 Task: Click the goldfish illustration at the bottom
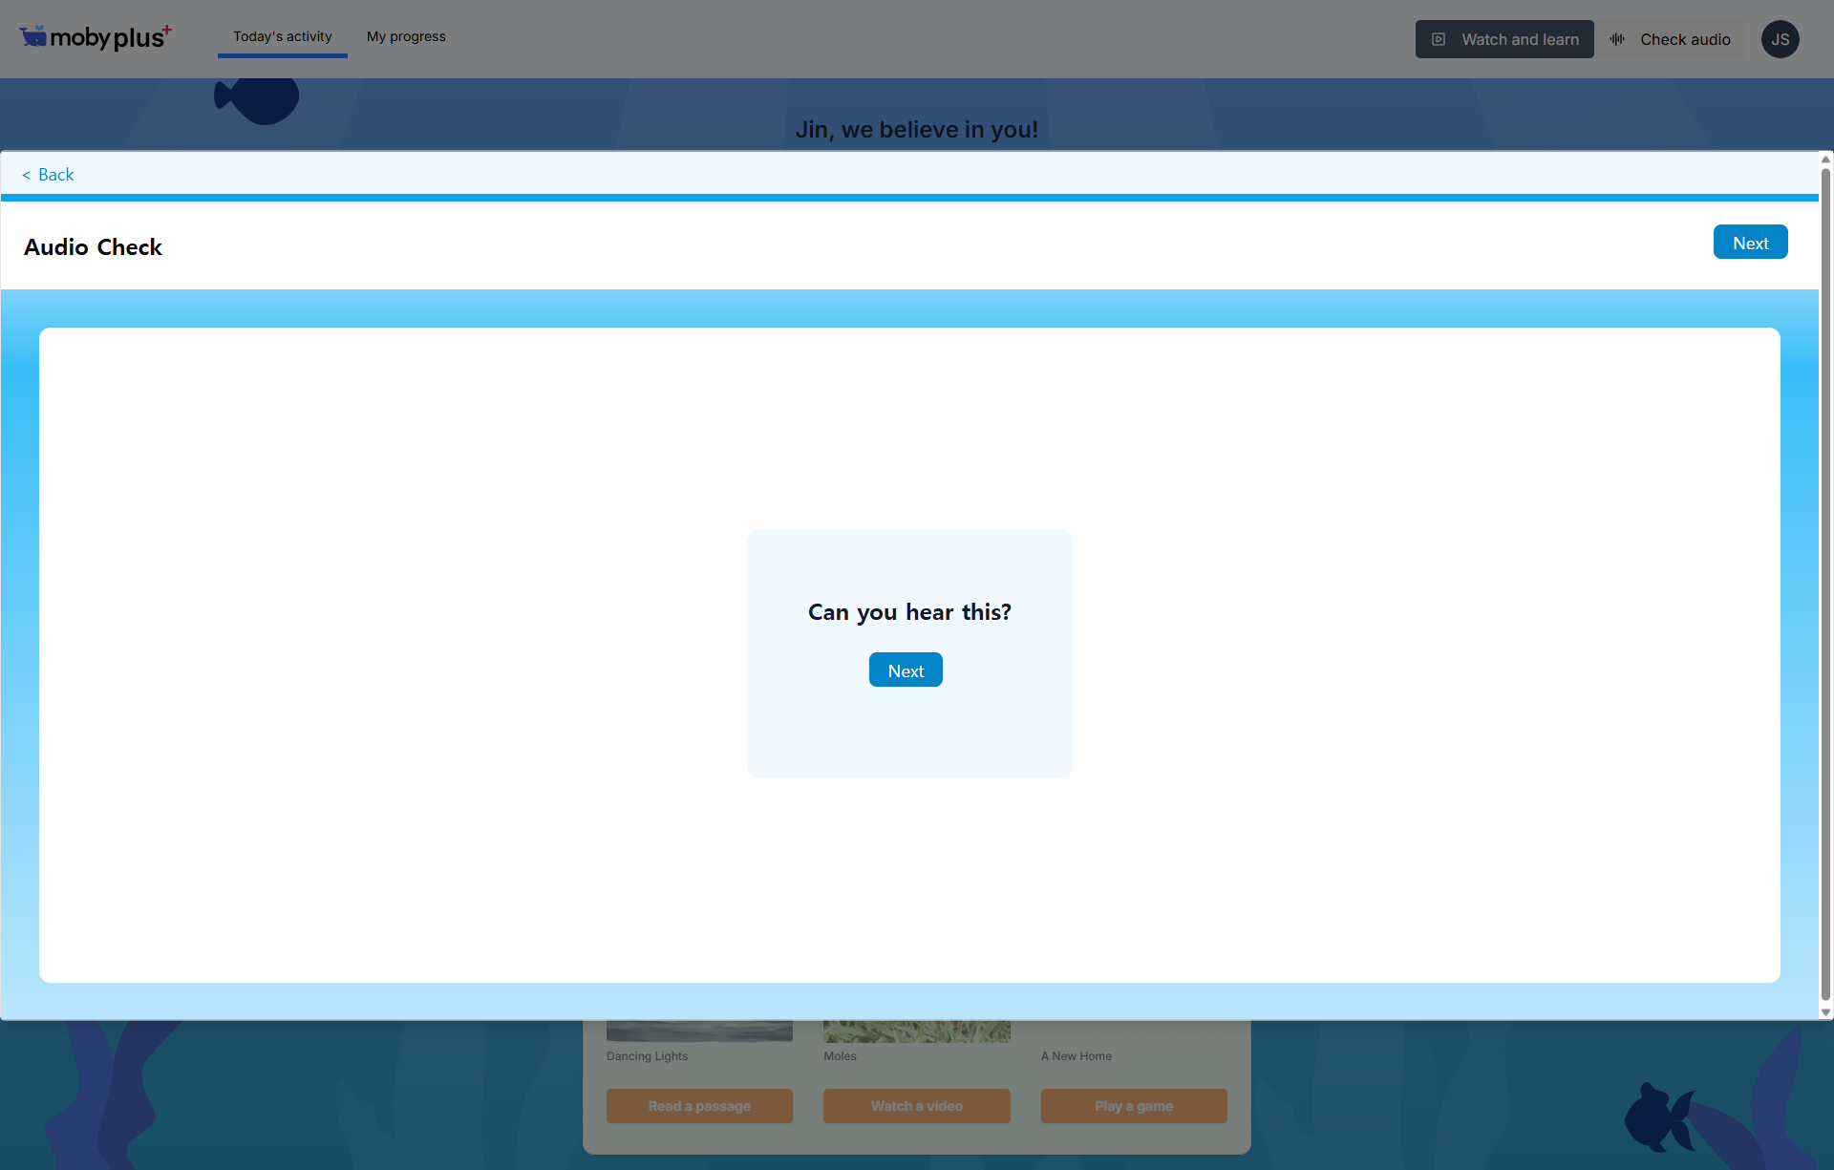(1660, 1116)
